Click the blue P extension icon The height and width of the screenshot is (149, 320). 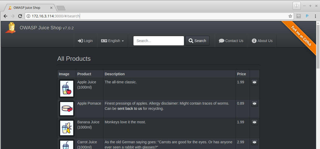(307, 16)
